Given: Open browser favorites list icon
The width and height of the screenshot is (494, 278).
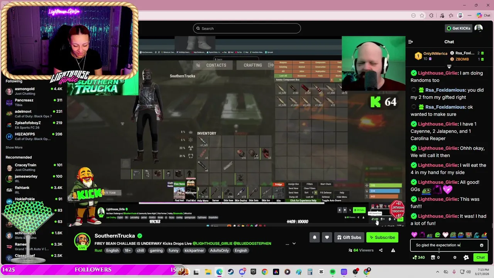Looking at the screenshot, I should [x=451, y=15].
